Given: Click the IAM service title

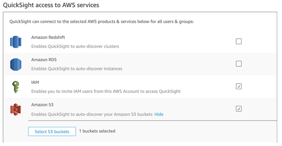Looking at the screenshot, I should pyautogui.click(x=35, y=82).
